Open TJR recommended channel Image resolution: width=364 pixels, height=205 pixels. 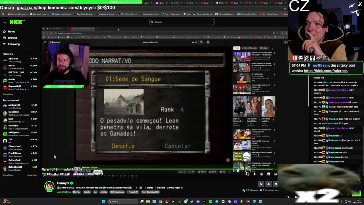click(20, 141)
